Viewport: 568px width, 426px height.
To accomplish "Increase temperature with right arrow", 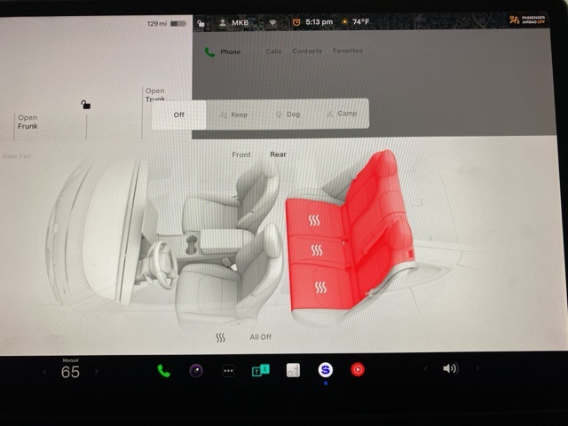I will coord(96,372).
